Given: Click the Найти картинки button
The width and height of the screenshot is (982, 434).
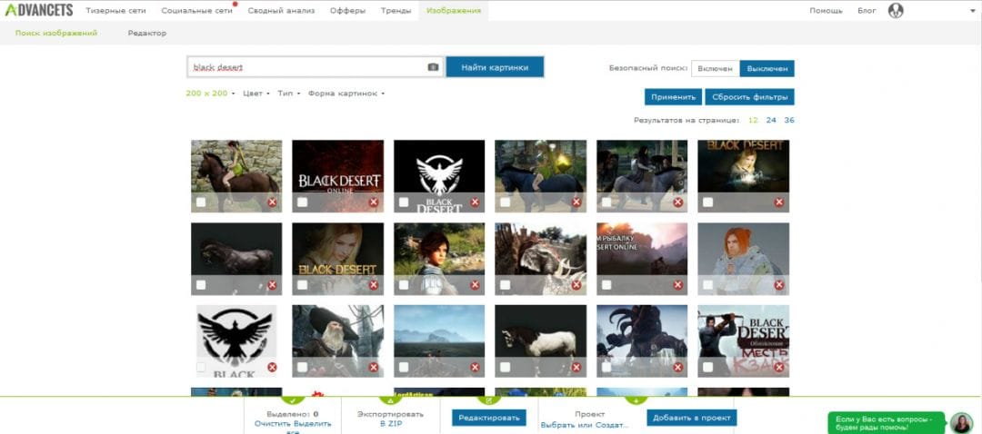Looking at the screenshot, I should click(x=495, y=67).
